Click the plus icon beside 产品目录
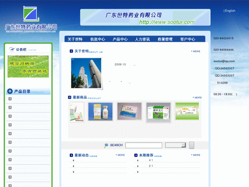The image size is (249, 187). pos(10,91)
